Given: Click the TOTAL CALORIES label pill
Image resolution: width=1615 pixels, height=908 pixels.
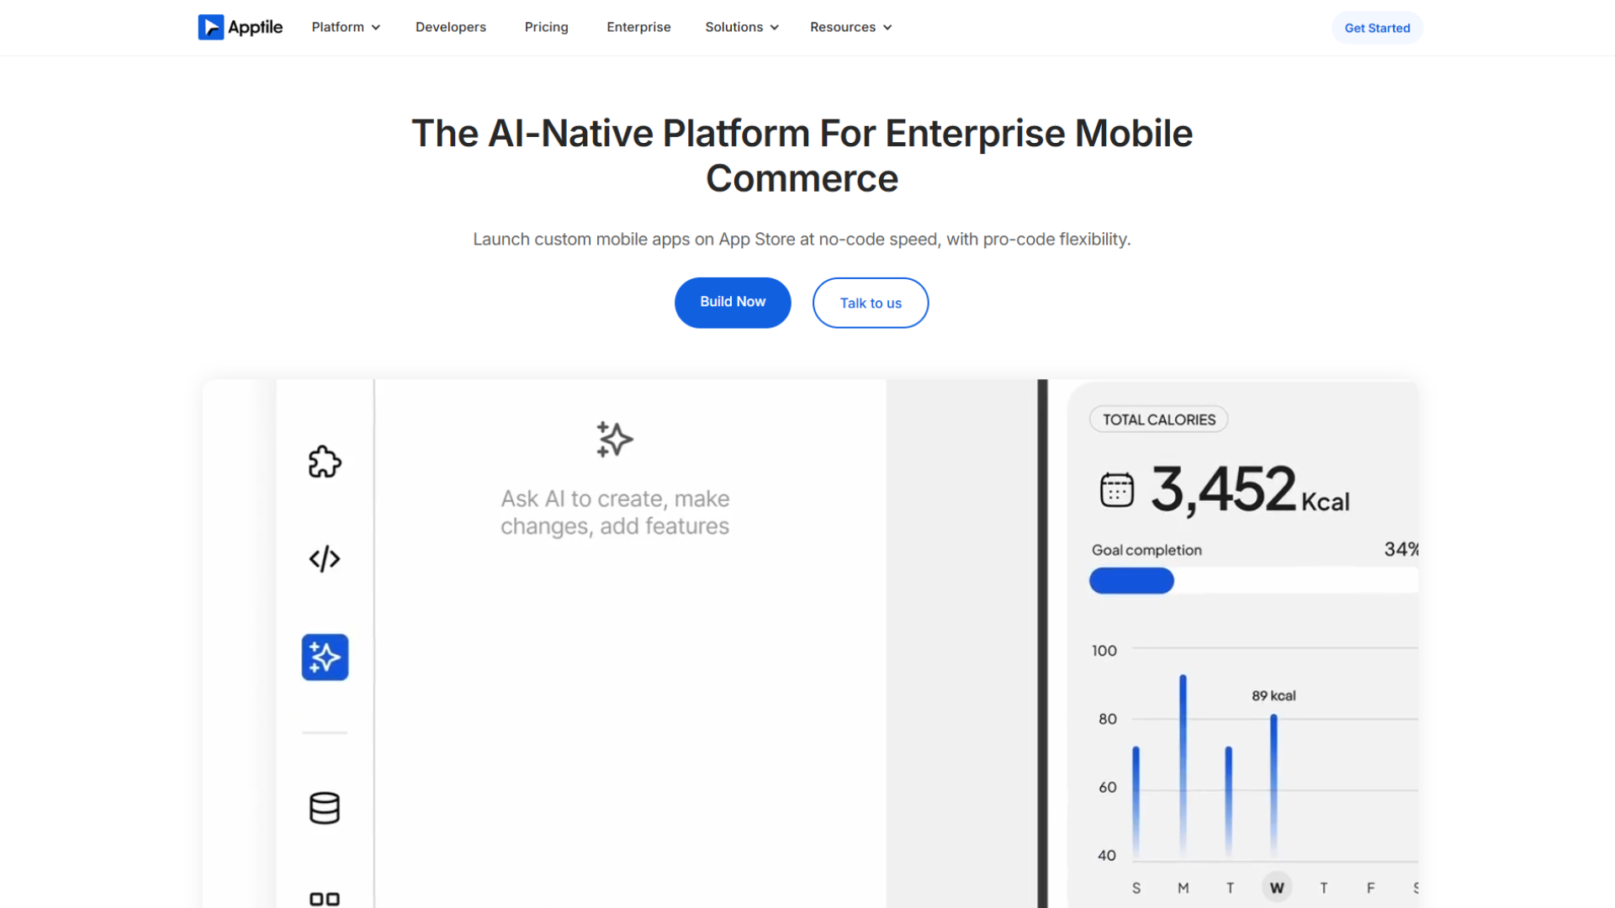Looking at the screenshot, I should click(x=1159, y=420).
